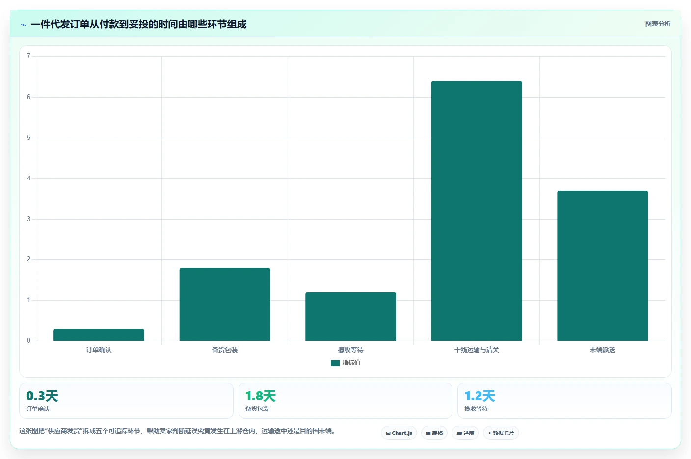Click the y-axis tick label 4
The height and width of the screenshot is (459, 691).
click(28, 178)
